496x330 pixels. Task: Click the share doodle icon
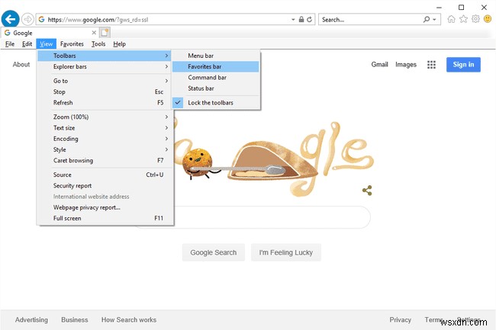367,191
